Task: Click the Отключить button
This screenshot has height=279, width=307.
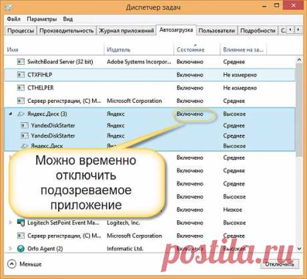Action: tap(280, 264)
